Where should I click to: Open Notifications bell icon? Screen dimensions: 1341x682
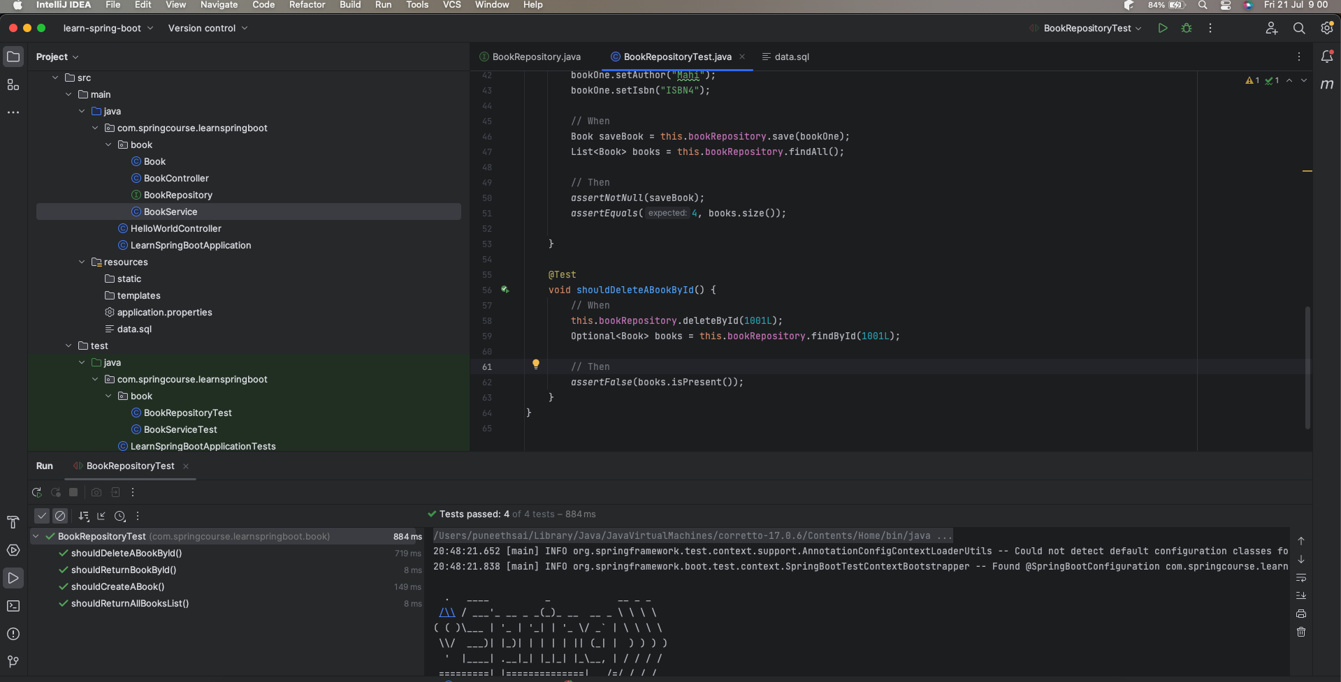(x=1327, y=57)
